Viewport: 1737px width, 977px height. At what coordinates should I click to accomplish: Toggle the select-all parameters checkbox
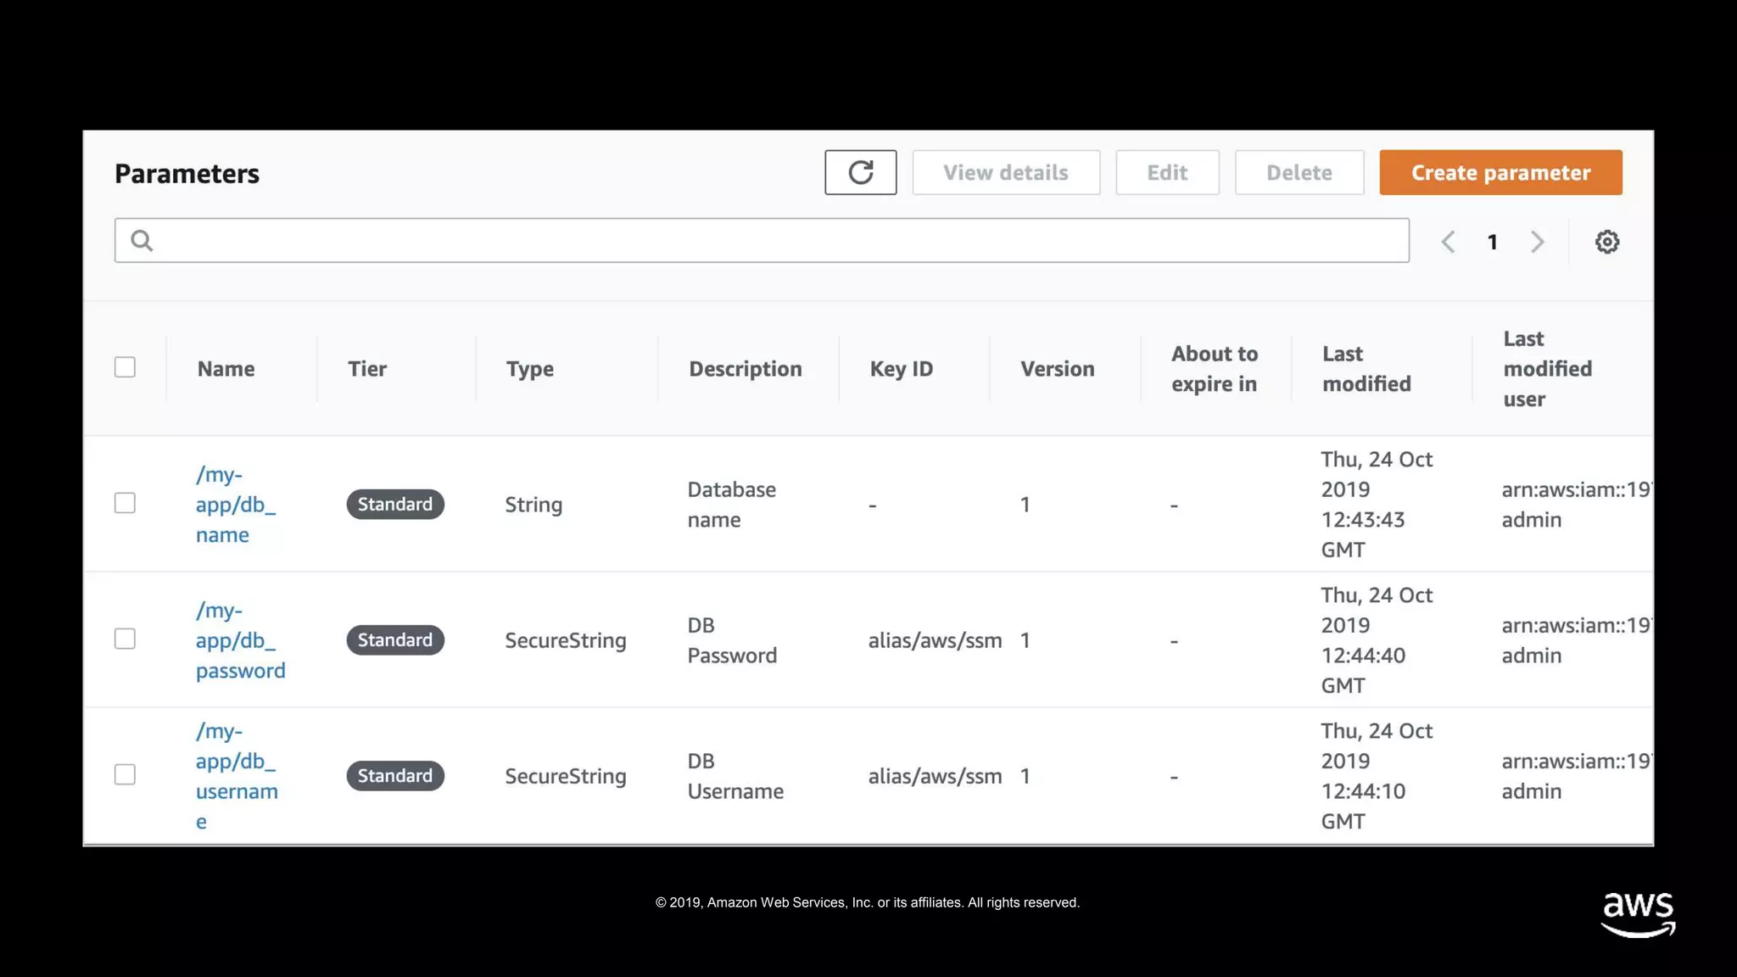125,367
